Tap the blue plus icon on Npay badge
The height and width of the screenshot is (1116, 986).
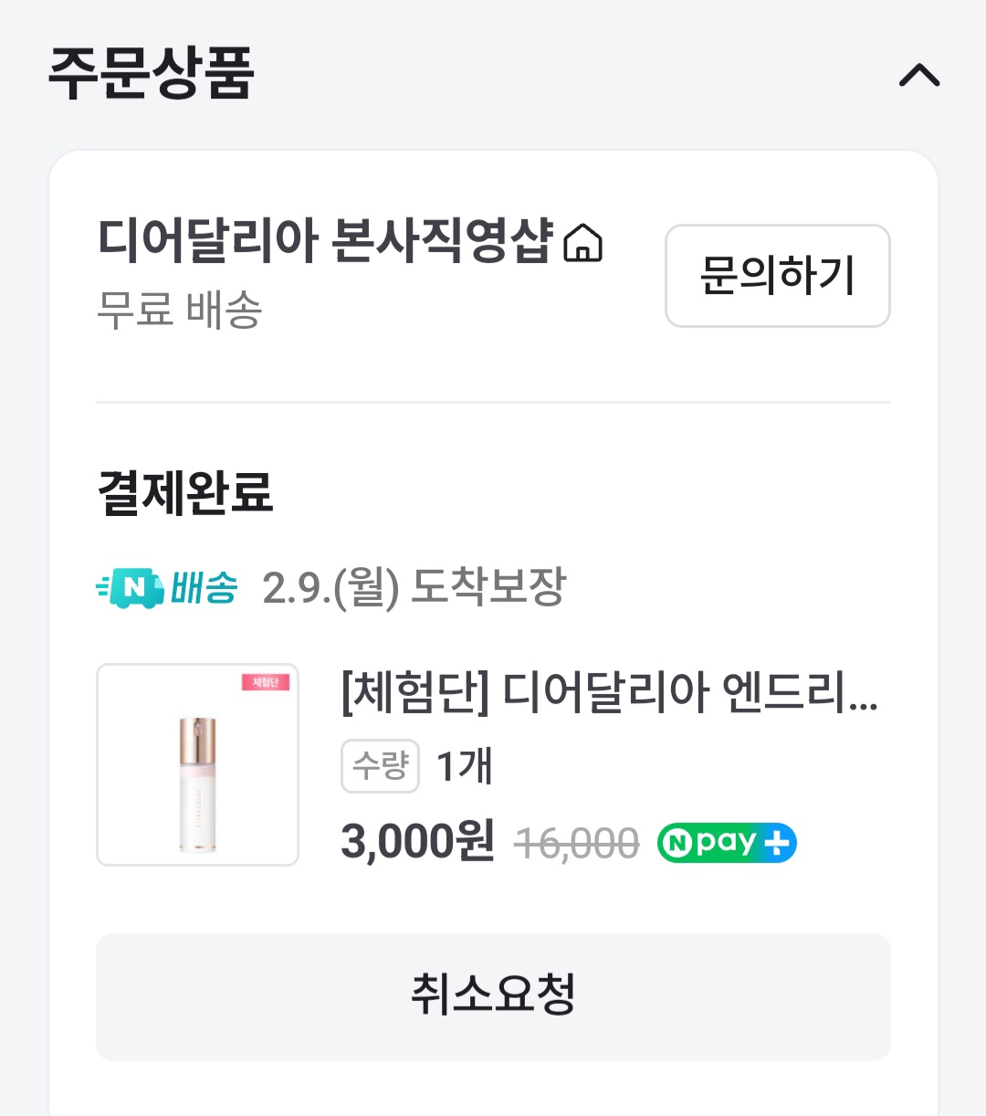point(777,843)
